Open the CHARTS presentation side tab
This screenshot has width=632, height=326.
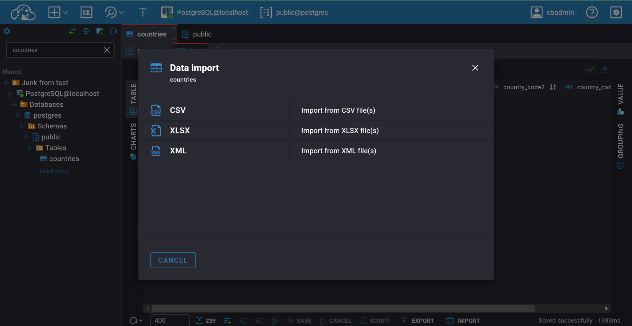coord(133,141)
